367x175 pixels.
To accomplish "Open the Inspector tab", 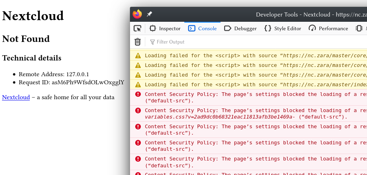I will (x=165, y=29).
